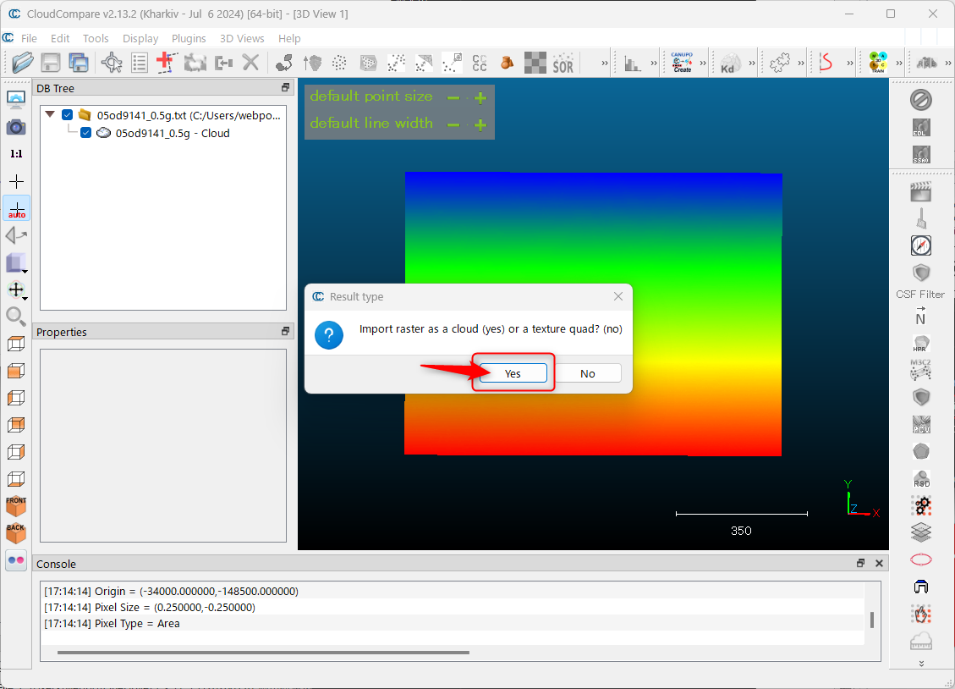Collapse the 05od9141_0.5g.txt tree node
This screenshot has height=689, width=955.
50,115
